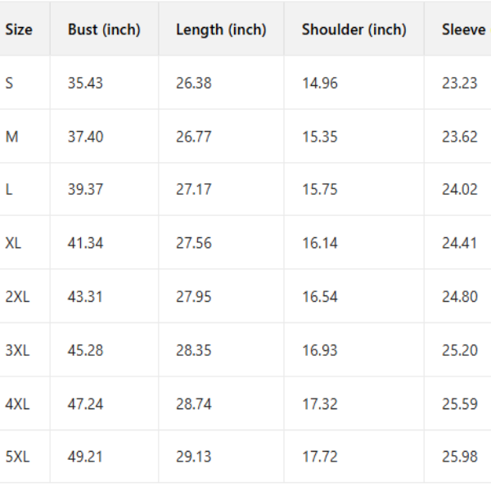This screenshot has width=491, height=491.
Task: Select sleeve value 24.02
Action: [460, 190]
